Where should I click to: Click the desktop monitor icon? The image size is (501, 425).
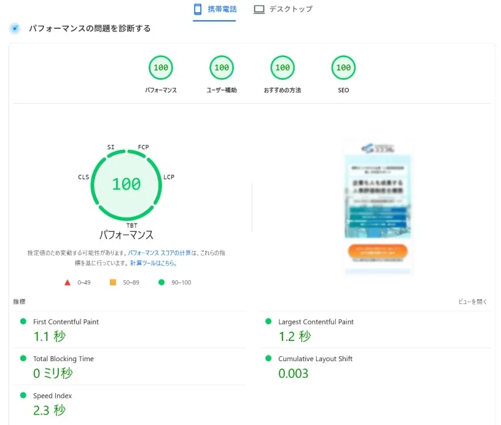259,9
